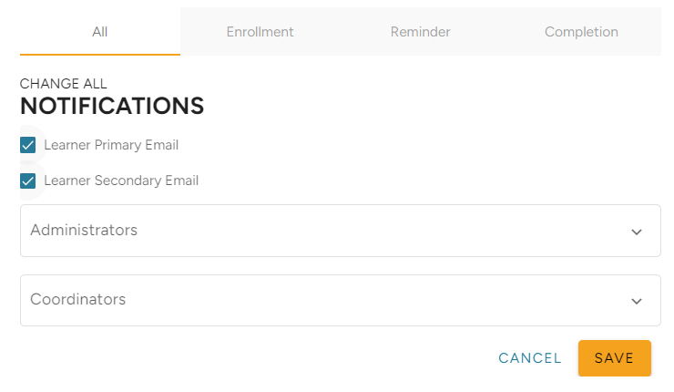Screen dimensions: 674x392
Task: Select the Completion tab
Action: [581, 32]
